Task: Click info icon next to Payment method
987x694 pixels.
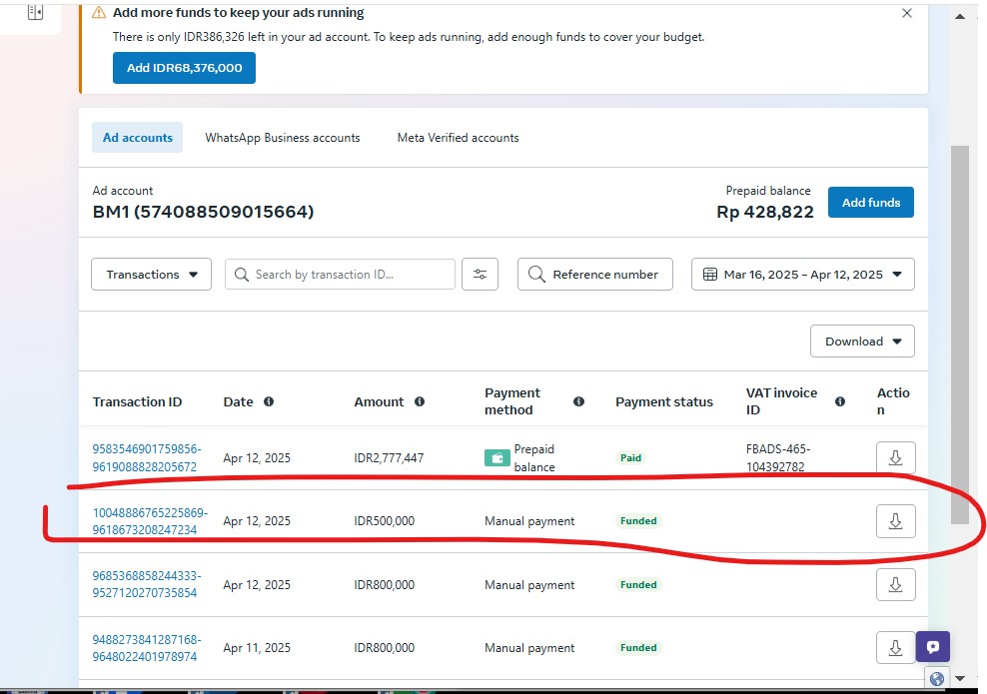Action: pos(578,401)
